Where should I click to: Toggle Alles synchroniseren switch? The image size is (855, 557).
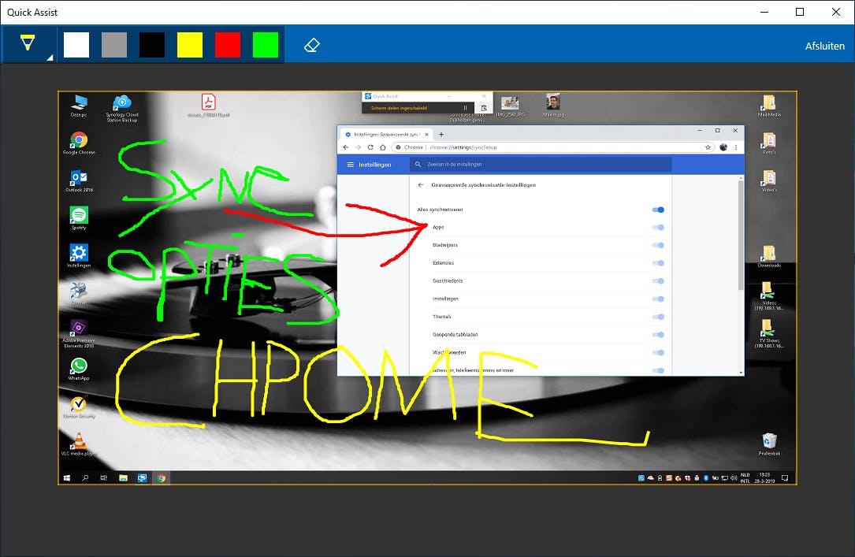point(658,210)
